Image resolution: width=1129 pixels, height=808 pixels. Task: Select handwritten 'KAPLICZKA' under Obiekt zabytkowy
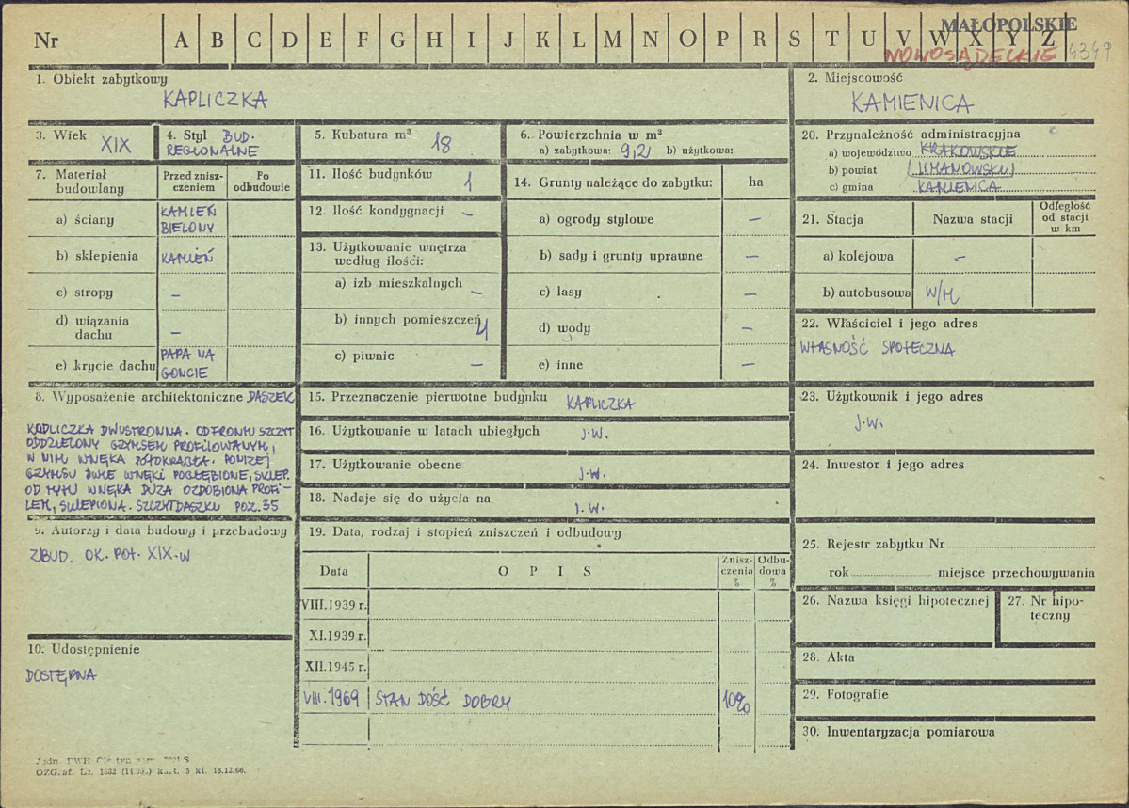pyautogui.click(x=215, y=100)
